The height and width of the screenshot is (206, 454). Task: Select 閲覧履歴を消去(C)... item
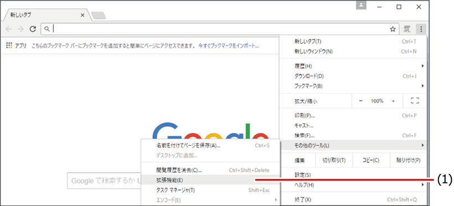click(x=210, y=170)
